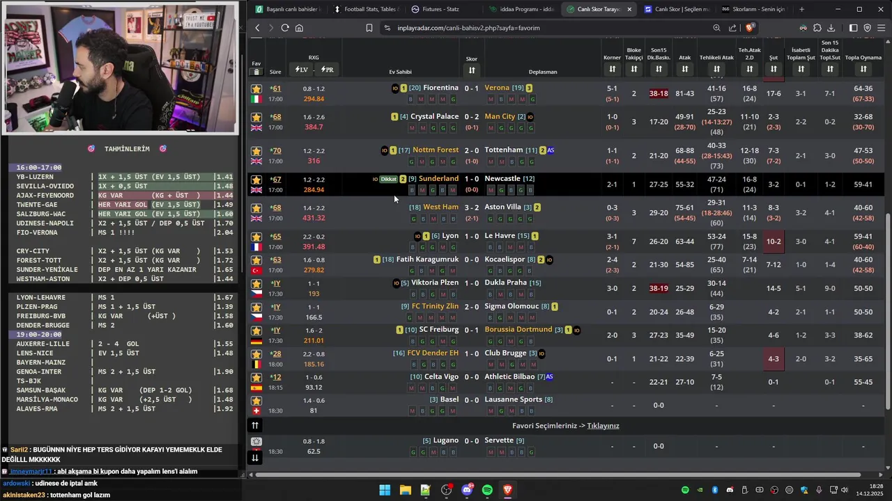This screenshot has height=501, width=892.
Task: Click the IO badge beside Fiorentina
Action: [395, 88]
